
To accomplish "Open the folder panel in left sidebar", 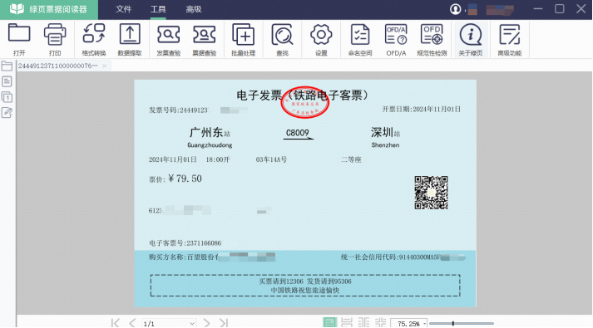I will pos(7,66).
